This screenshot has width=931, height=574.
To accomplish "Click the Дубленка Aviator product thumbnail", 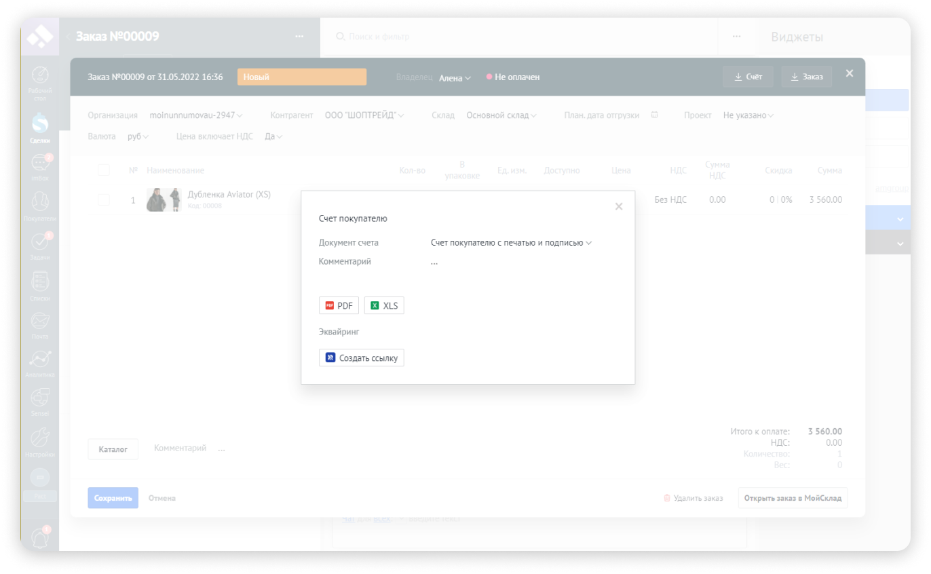I will pos(164,199).
